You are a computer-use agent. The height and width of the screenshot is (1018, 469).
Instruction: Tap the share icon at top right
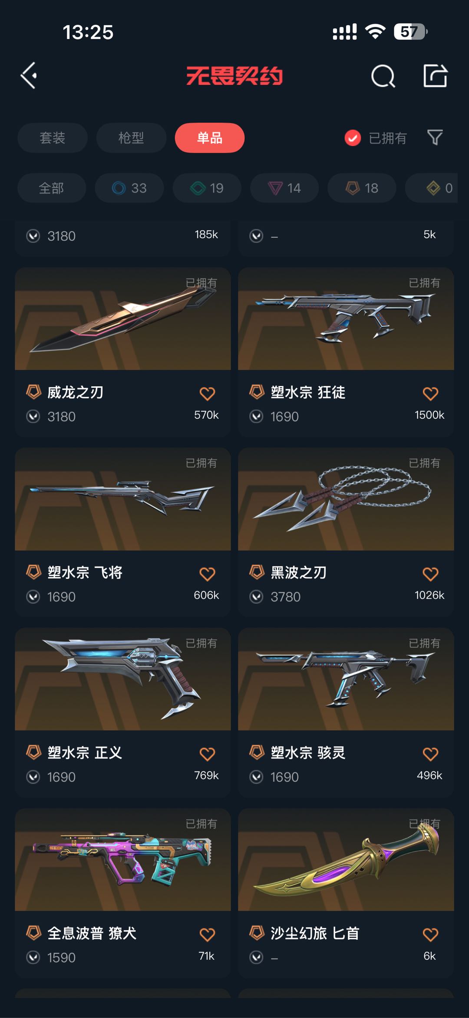(x=435, y=76)
